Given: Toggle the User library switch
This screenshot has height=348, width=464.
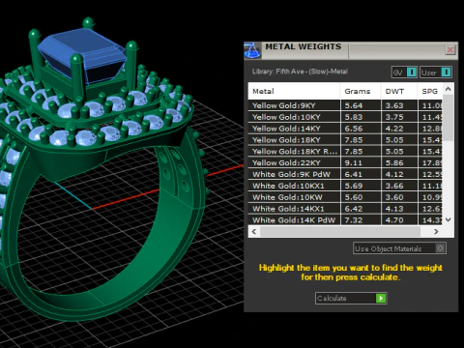Looking at the screenshot, I should click(436, 72).
